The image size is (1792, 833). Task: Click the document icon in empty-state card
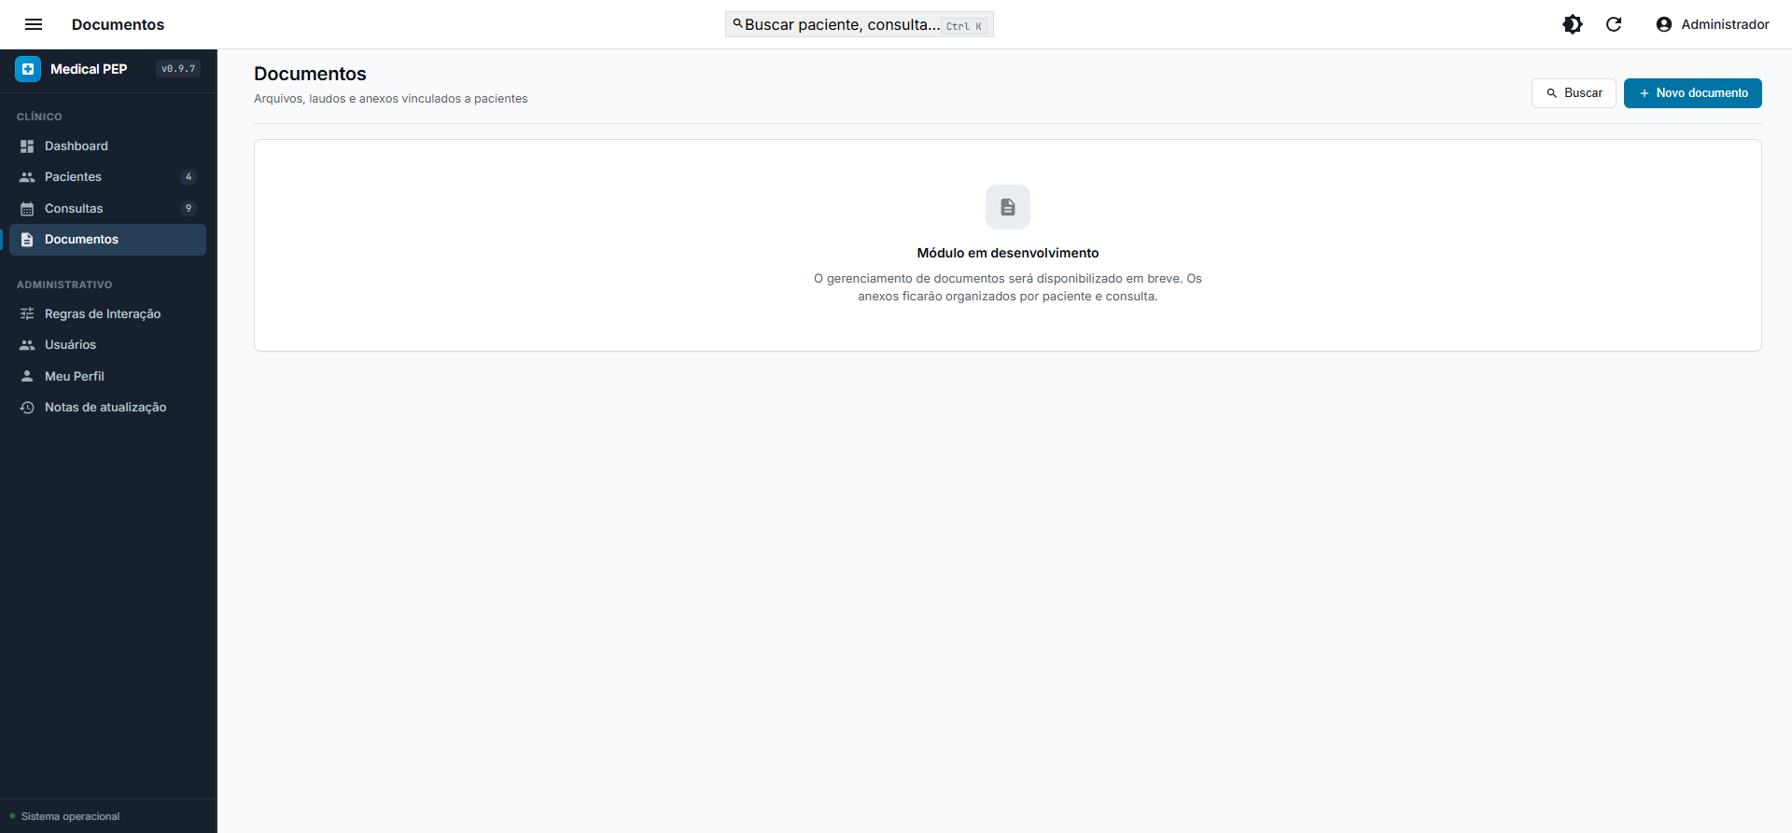(x=1008, y=207)
